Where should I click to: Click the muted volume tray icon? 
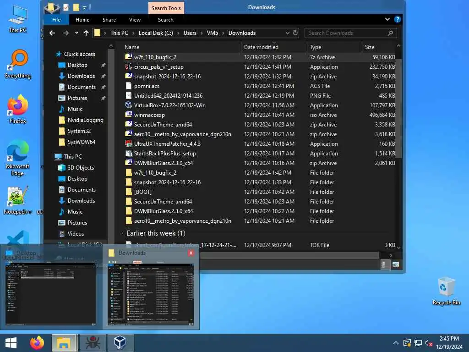(429, 343)
